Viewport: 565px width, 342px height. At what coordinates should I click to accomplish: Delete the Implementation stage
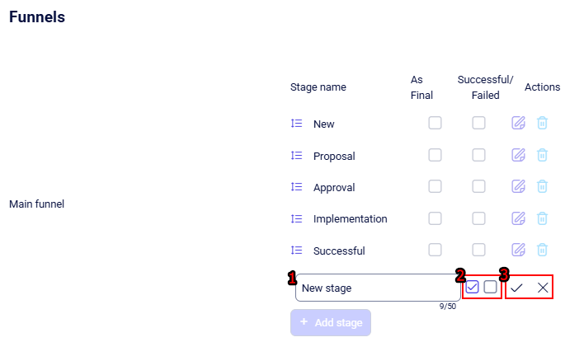click(542, 218)
